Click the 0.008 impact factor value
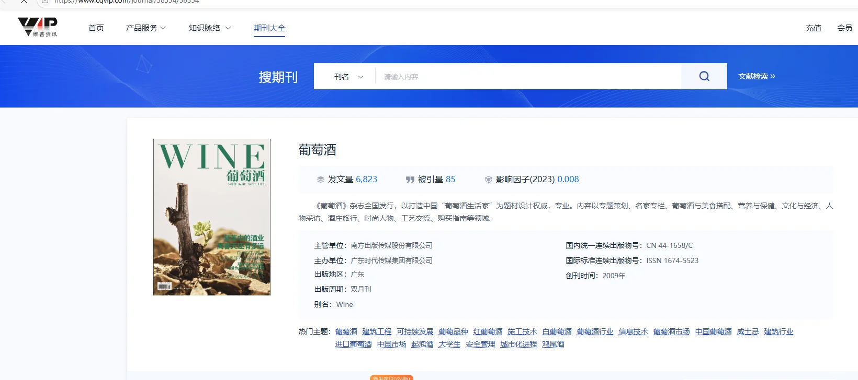This screenshot has height=380, width=858. 568,180
